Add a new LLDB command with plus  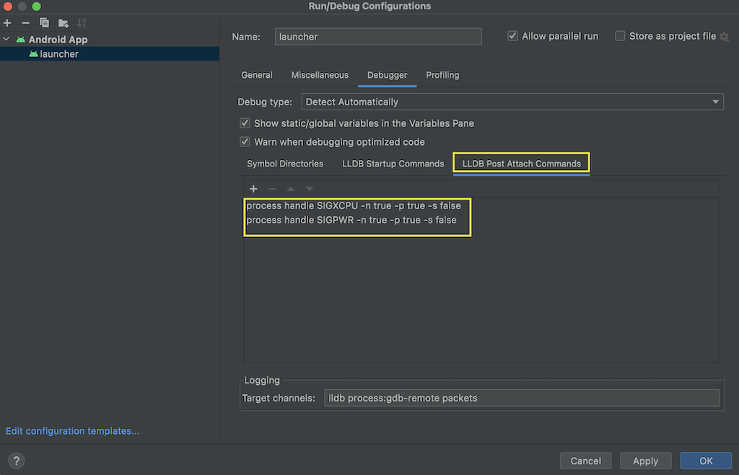(253, 189)
